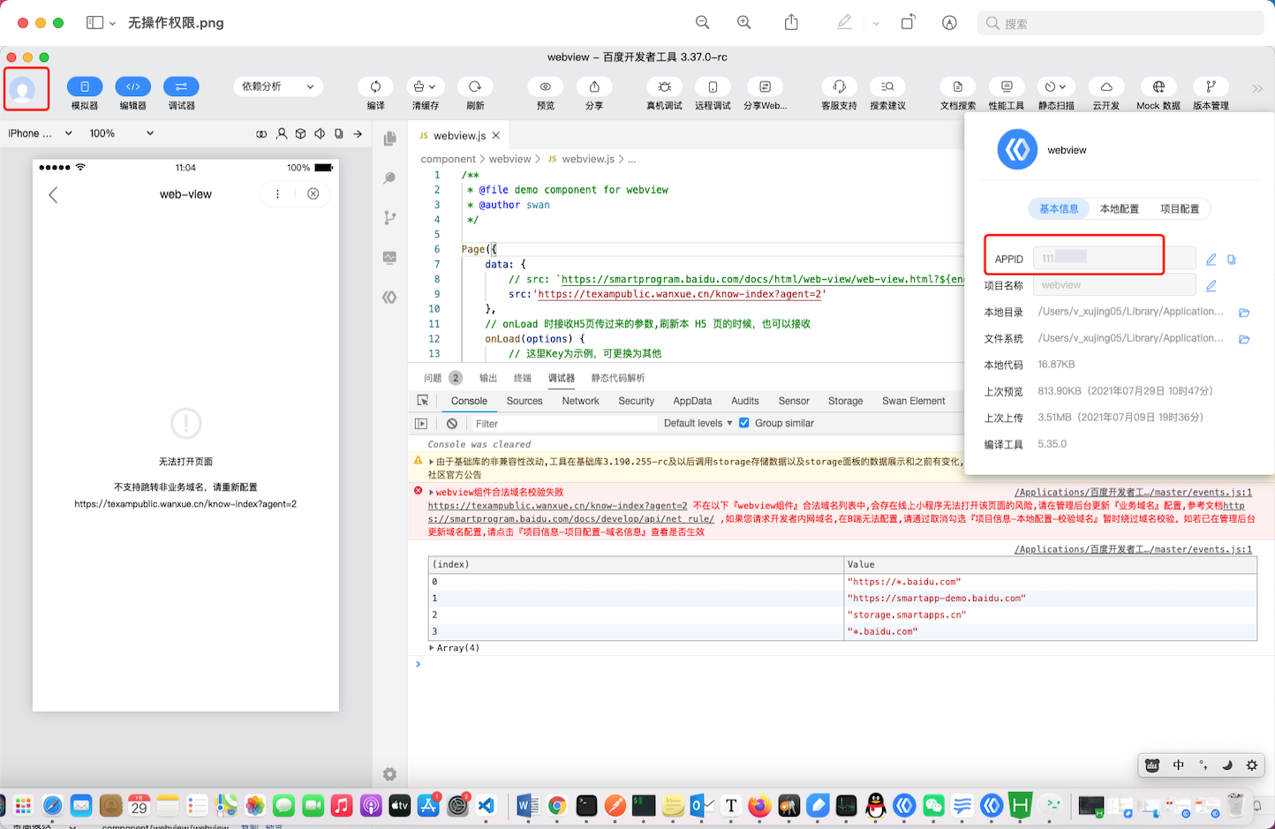Image resolution: width=1275 pixels, height=829 pixels.
Task: Open the 文件系统 folder icon
Action: (1244, 339)
